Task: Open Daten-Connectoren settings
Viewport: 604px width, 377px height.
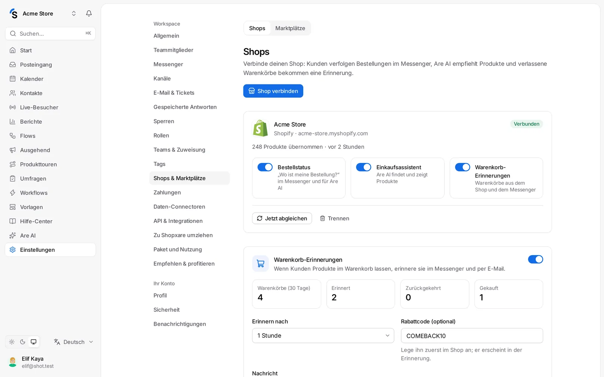Action: 190,207
